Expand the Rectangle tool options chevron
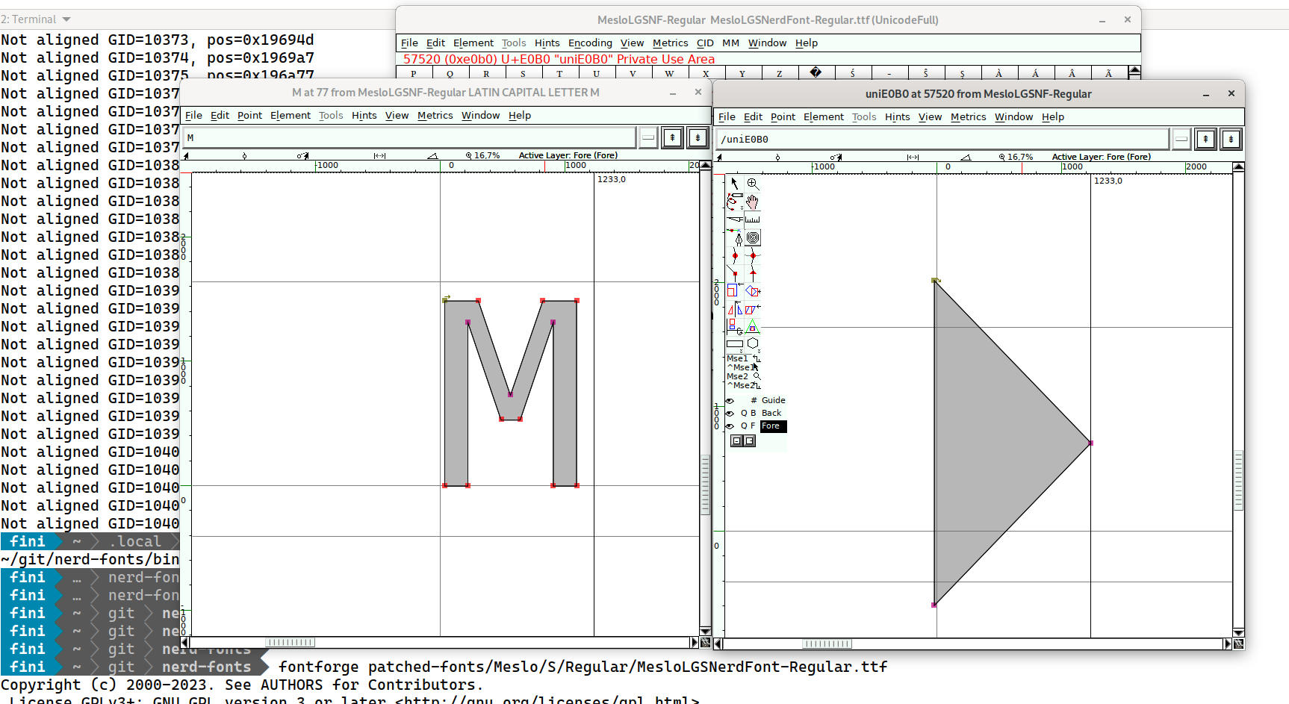The width and height of the screenshot is (1289, 704). 742,349
